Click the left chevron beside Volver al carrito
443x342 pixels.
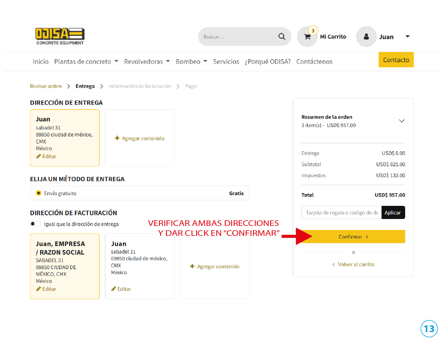pos(333,264)
